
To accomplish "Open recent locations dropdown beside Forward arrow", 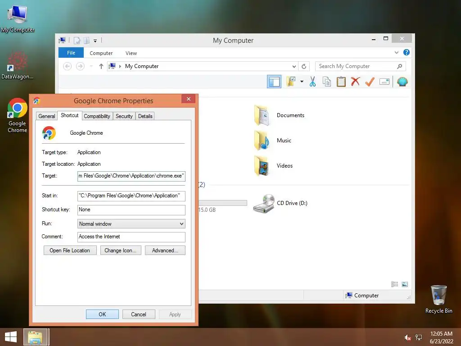I will [x=91, y=67].
